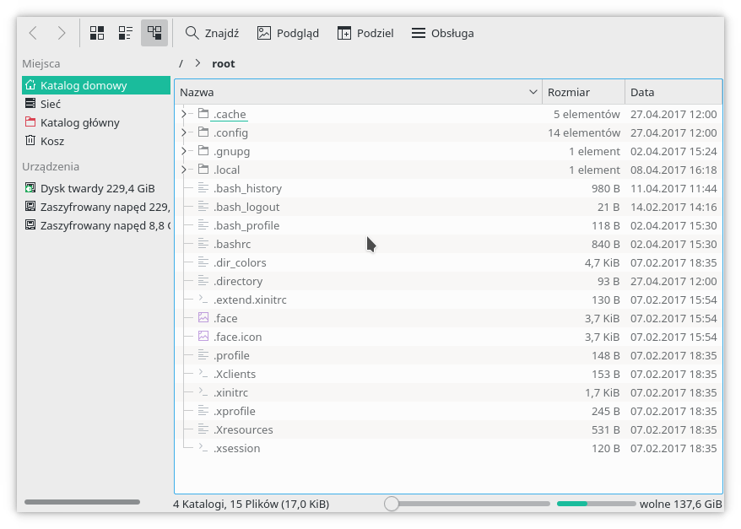Switch to icons view mode
Viewport: 741px width, 529px height.
pyautogui.click(x=97, y=33)
